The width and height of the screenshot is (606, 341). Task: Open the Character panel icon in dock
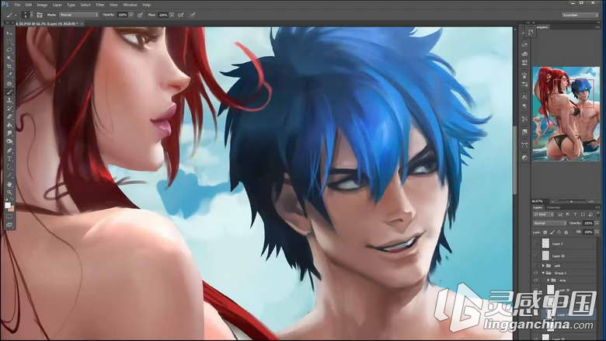click(524, 96)
